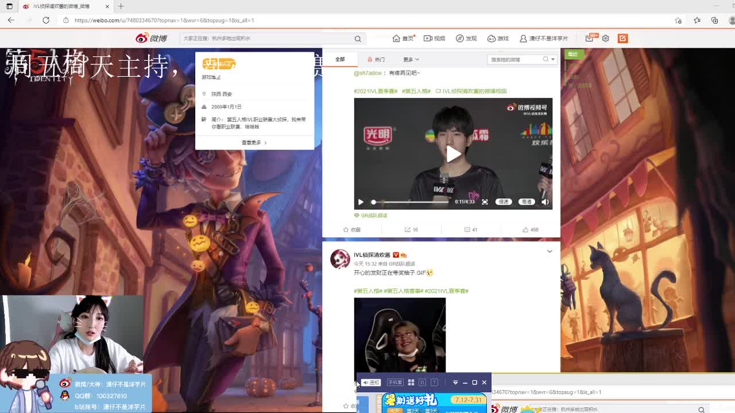
Task: Go back using the browser back arrow
Action: coord(11,20)
